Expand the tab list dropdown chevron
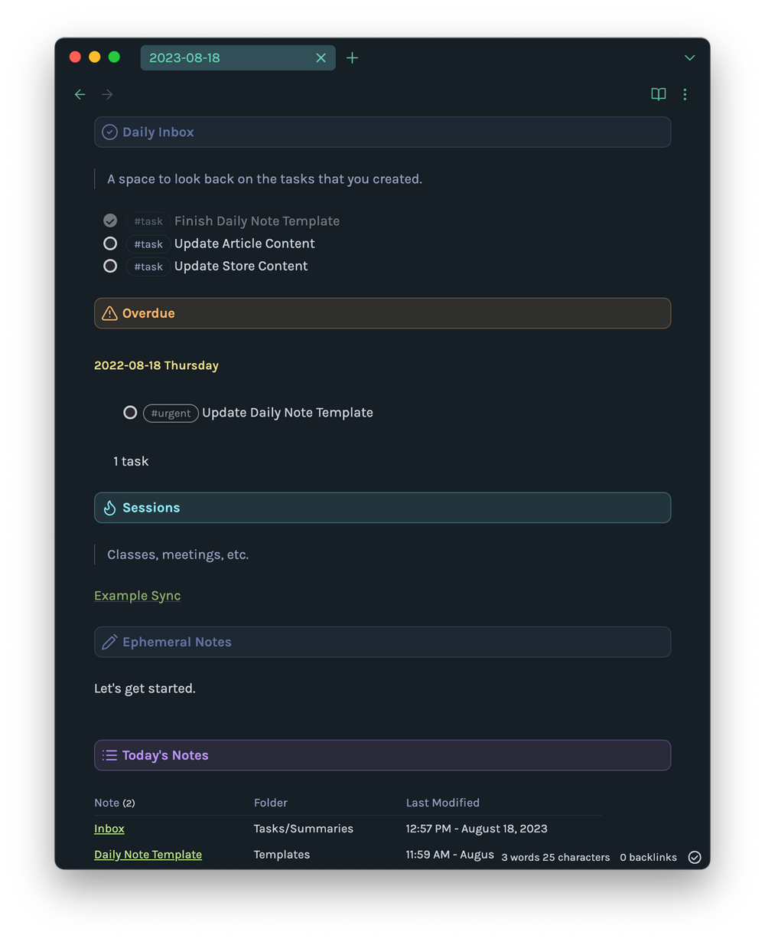765x942 pixels. coord(689,58)
